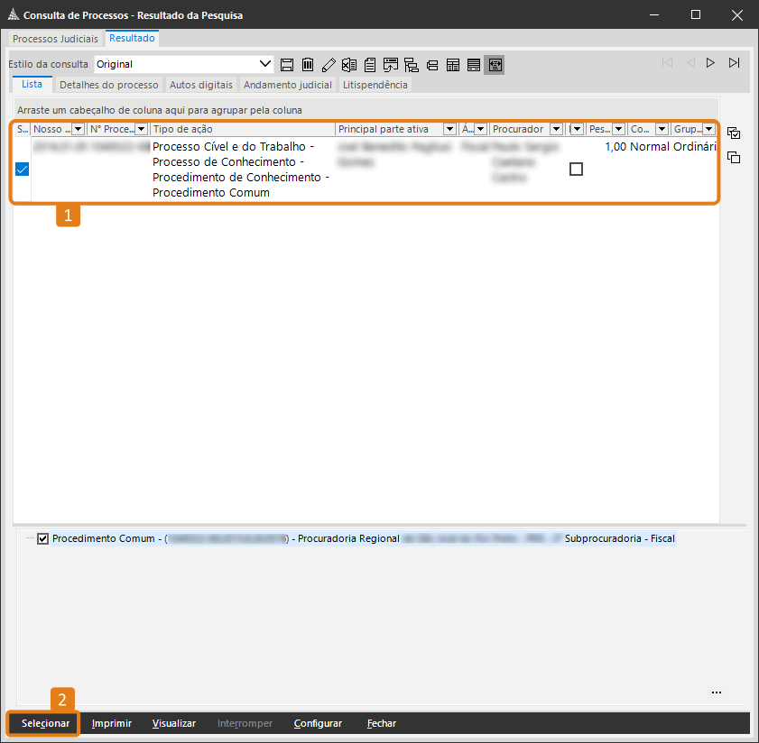Click the ellipsis button in lower panel
The width and height of the screenshot is (759, 743).
[717, 693]
